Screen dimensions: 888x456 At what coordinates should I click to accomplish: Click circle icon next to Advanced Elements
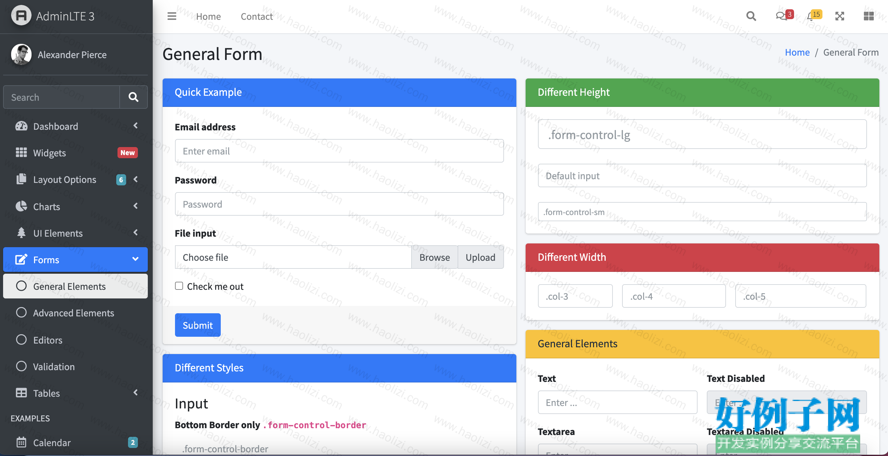click(x=21, y=312)
